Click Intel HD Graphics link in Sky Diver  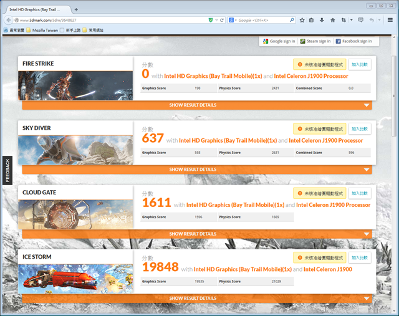tap(228, 140)
